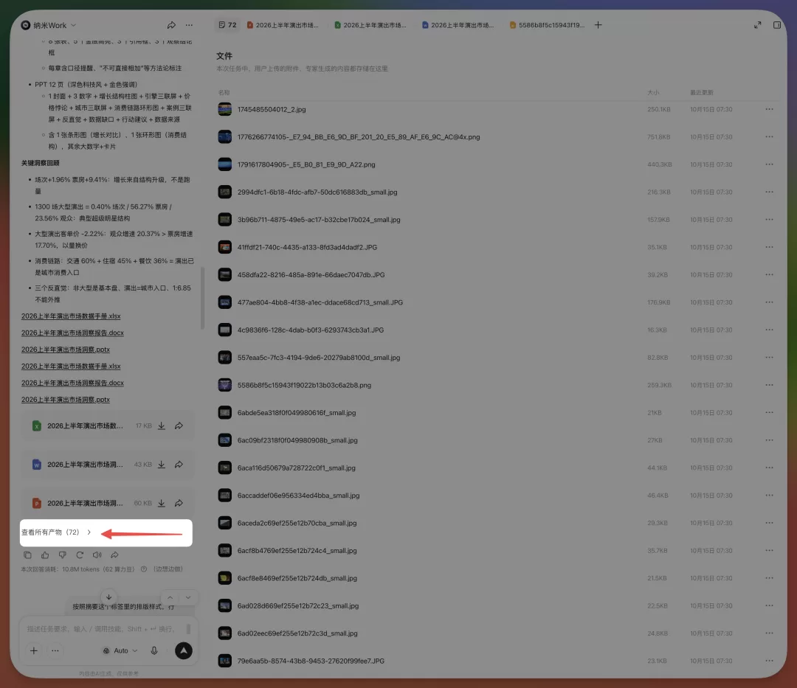797x688 pixels.
Task: Open the Auto mode dropdown
Action: (120, 650)
